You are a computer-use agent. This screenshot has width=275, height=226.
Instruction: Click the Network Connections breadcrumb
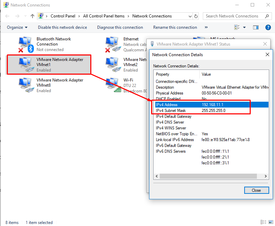(152, 16)
